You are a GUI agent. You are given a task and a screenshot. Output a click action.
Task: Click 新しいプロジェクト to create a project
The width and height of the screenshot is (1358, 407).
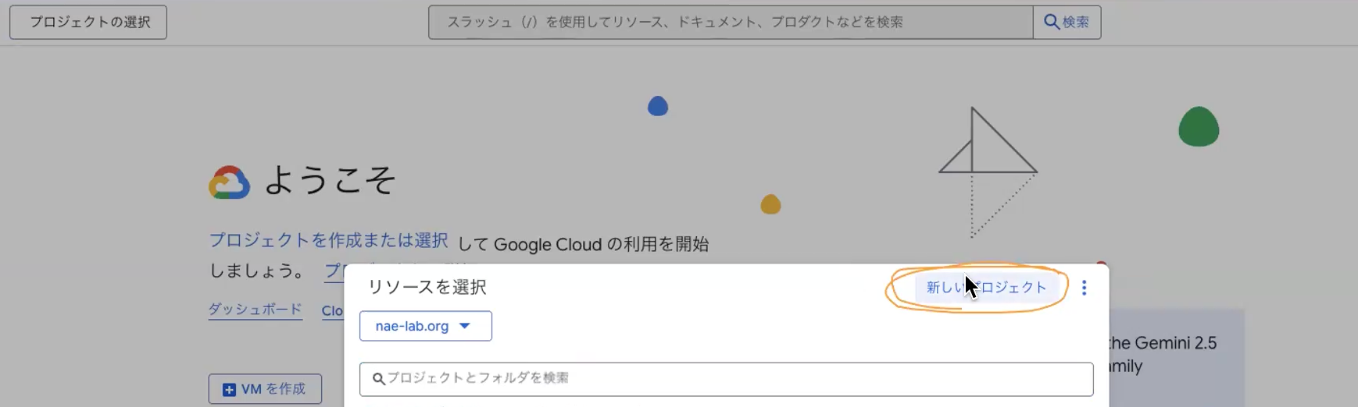pos(986,288)
